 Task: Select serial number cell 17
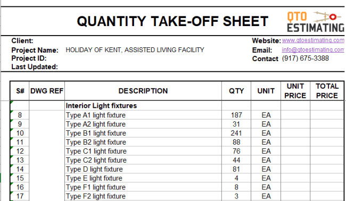(x=20, y=196)
